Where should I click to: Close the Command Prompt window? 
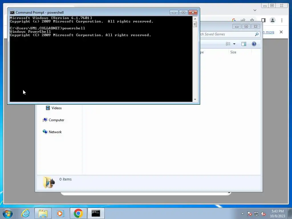[x=193, y=13]
